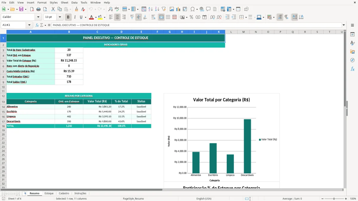Click the Save document icon

[x=21, y=9]
